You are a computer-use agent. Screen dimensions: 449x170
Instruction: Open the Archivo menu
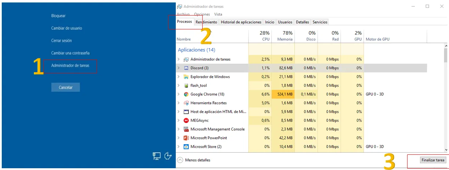point(183,14)
